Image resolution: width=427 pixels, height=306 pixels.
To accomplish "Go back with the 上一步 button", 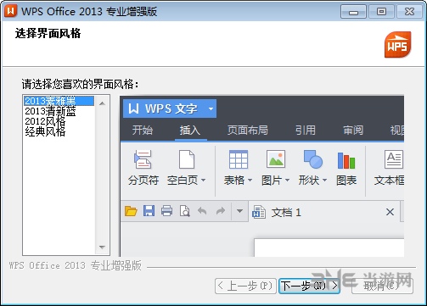I will [x=245, y=286].
